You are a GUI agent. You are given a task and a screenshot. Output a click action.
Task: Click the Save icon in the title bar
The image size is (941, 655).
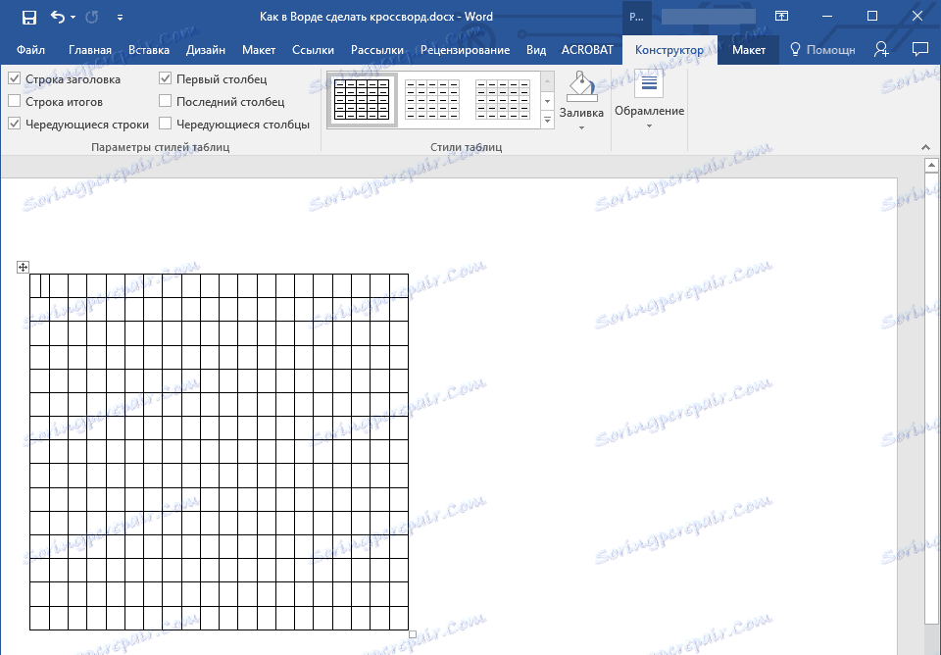28,17
